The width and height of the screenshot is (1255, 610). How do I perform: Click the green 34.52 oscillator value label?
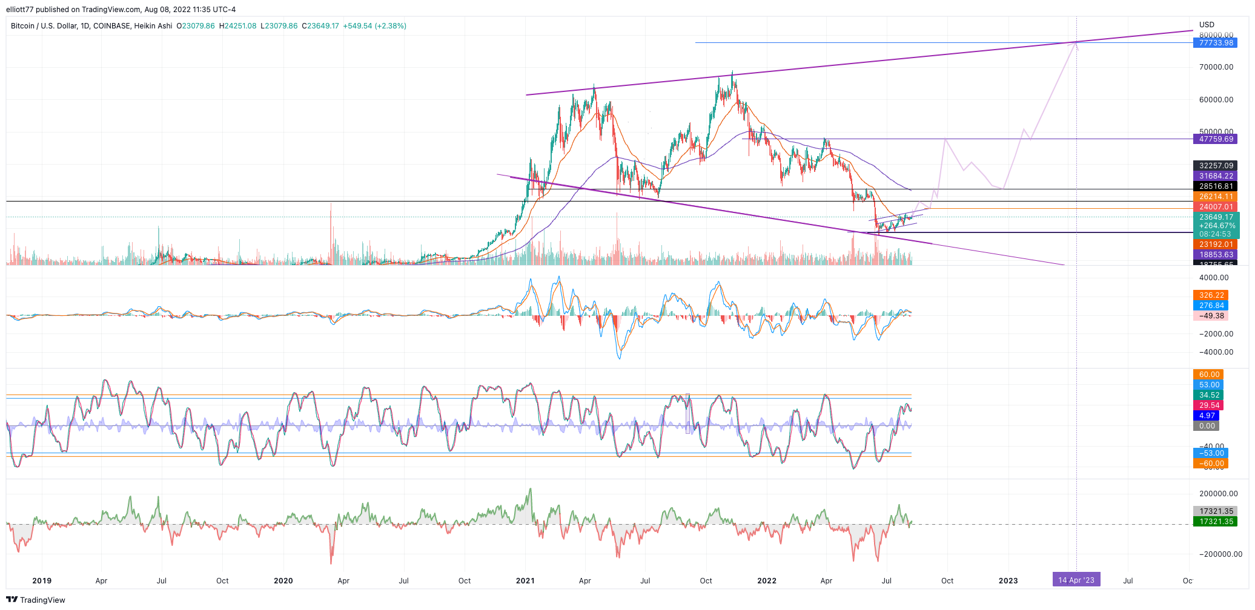click(x=1208, y=395)
